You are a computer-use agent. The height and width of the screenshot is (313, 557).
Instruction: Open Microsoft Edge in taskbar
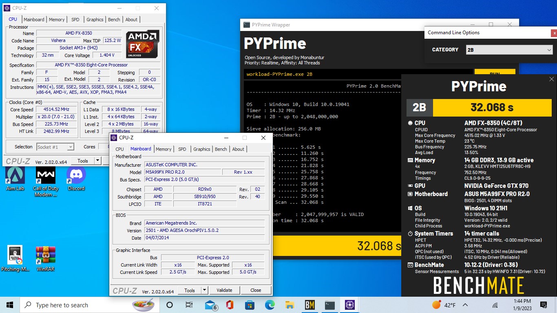tap(270, 305)
